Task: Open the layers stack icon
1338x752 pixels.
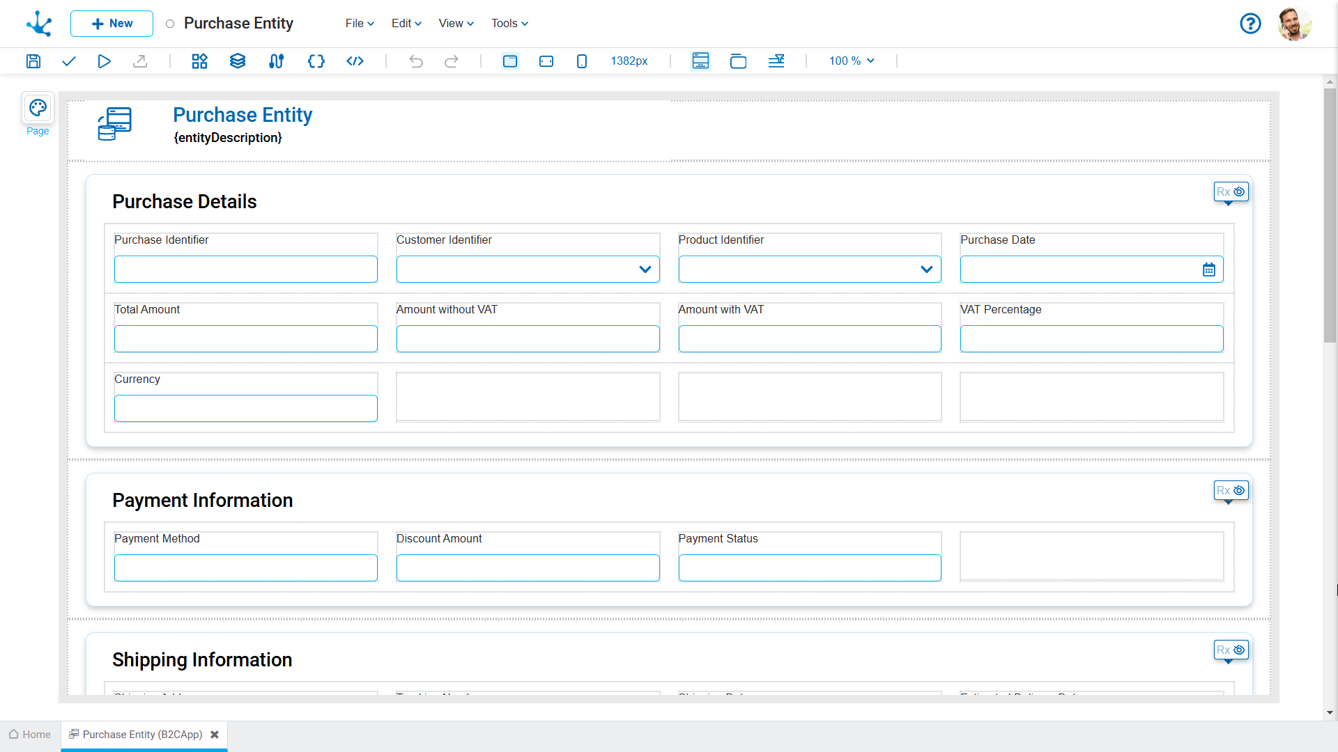Action: tap(238, 61)
